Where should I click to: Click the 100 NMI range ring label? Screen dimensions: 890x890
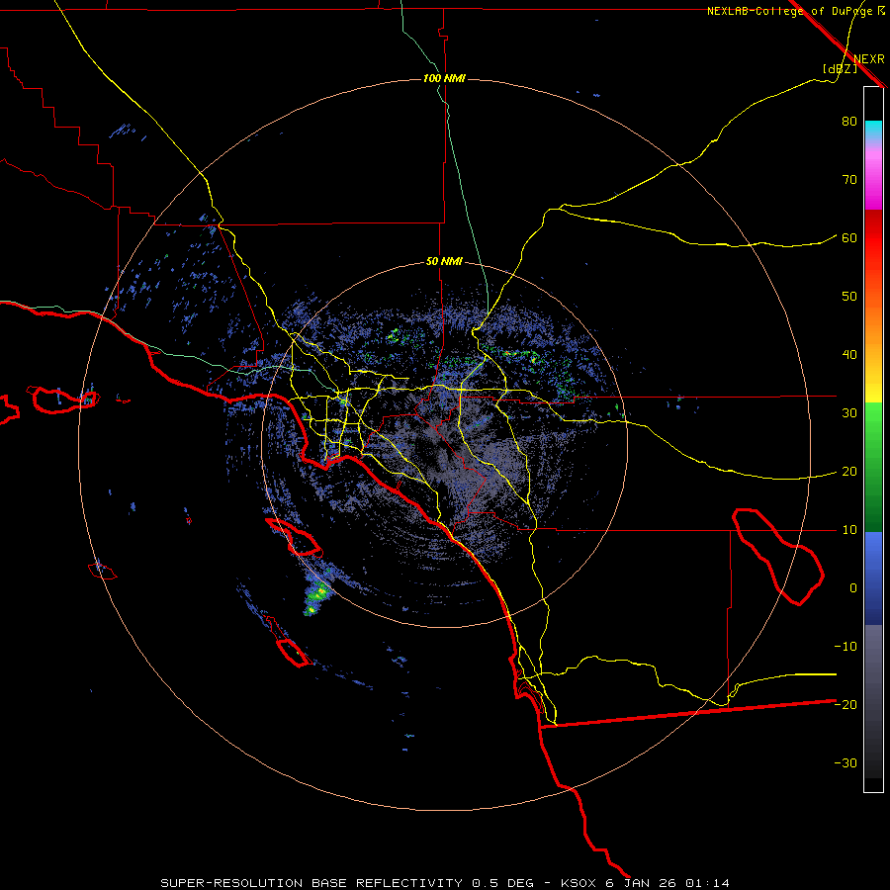444,78
